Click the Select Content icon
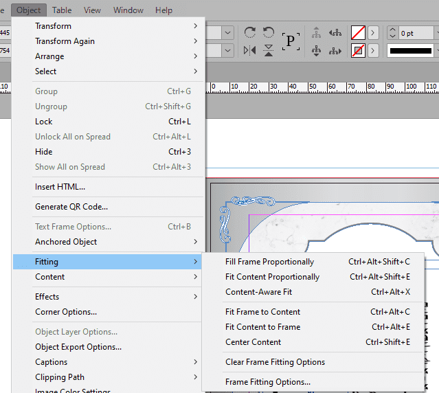 (316, 50)
